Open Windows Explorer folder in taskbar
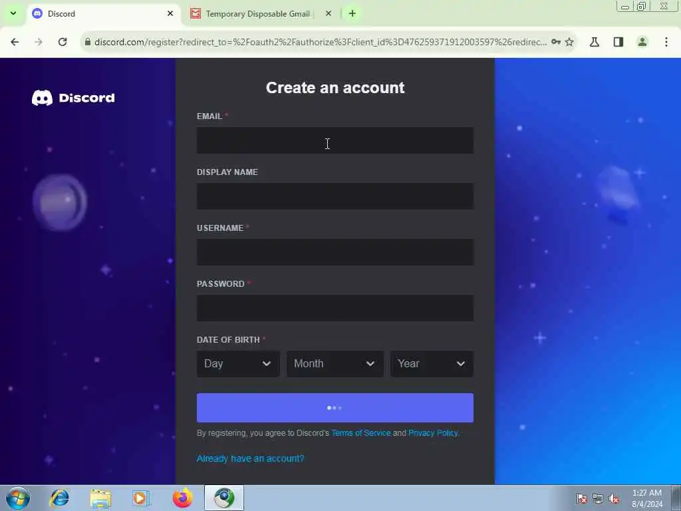This screenshot has height=511, width=681. click(101, 498)
